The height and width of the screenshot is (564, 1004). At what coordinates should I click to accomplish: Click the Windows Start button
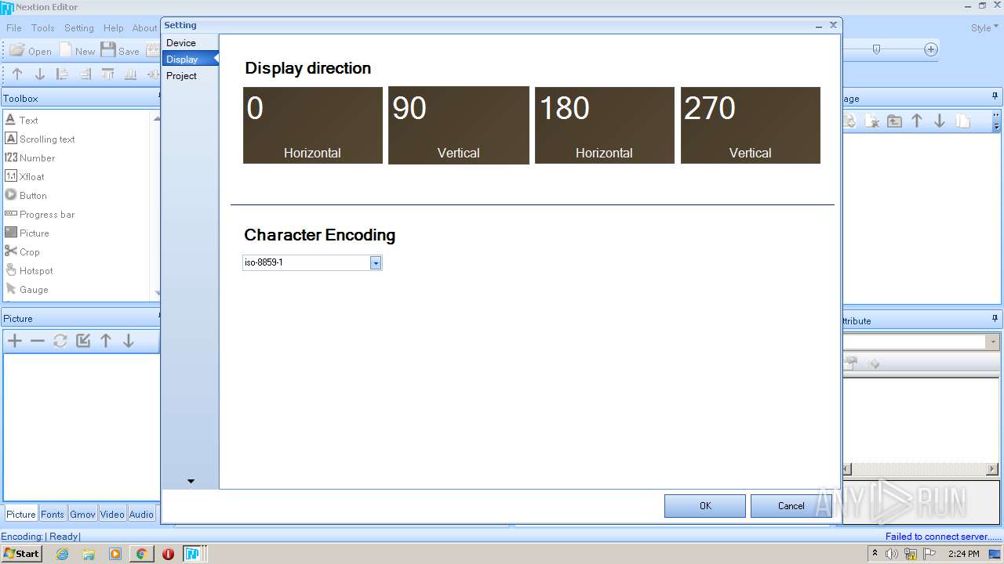[22, 554]
